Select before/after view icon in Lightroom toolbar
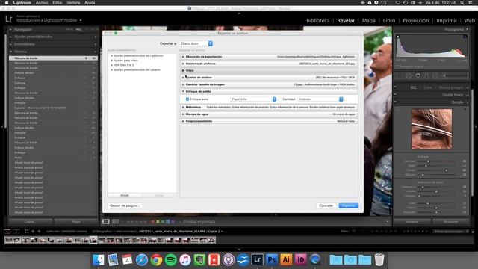 116,222
